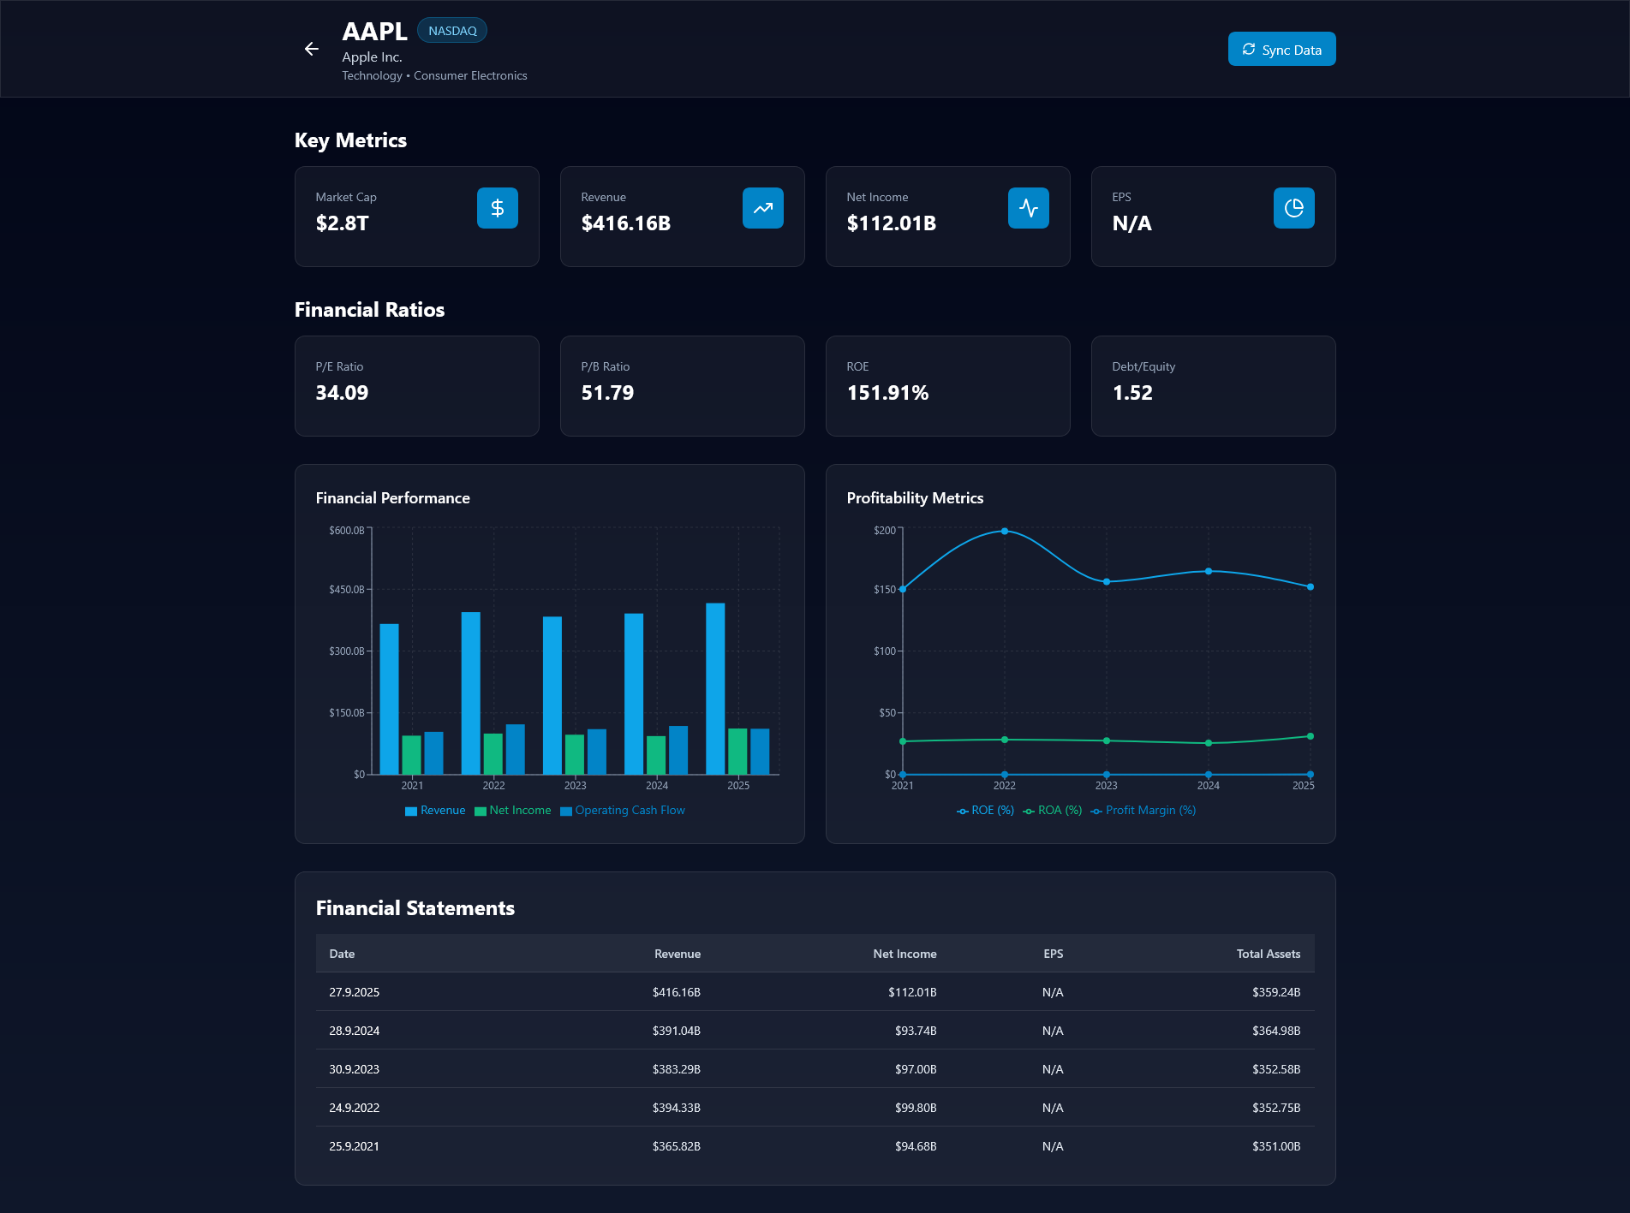Click the trending-up Revenue icon

tap(762, 208)
